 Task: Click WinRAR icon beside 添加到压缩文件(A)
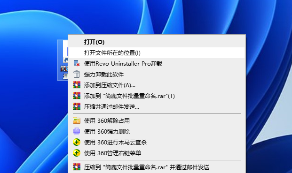77,85
